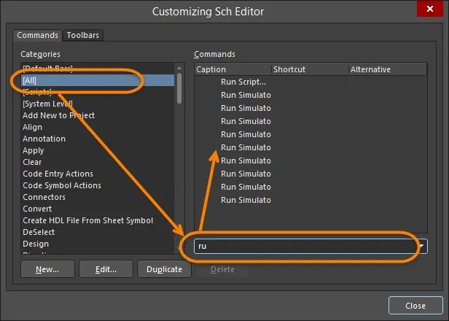Click the New... button
The width and height of the screenshot is (449, 321).
tap(47, 269)
